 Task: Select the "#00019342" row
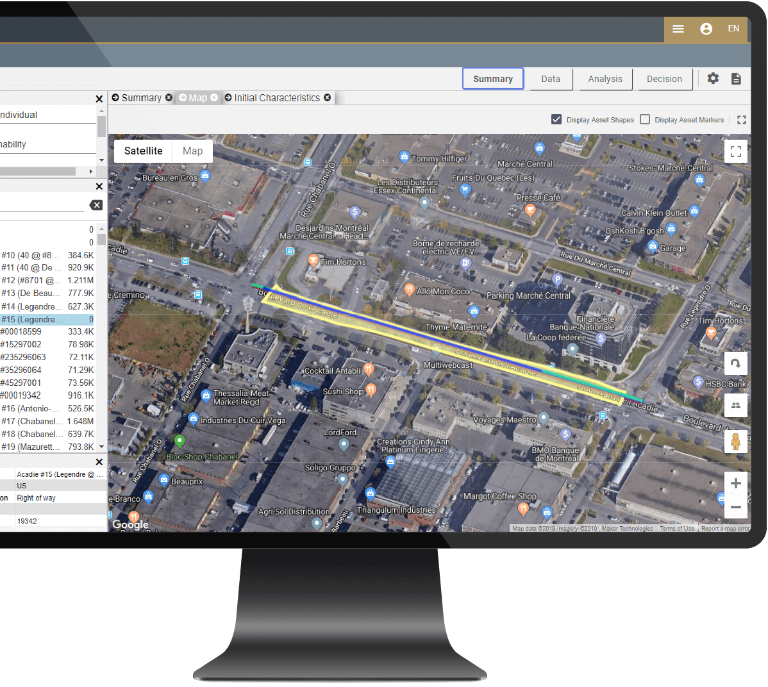47,395
